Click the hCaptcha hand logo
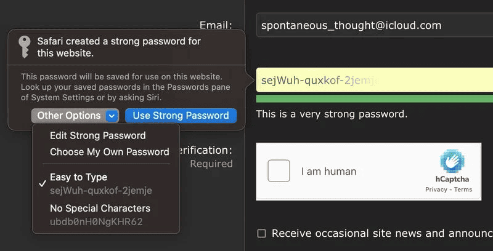The height and width of the screenshot is (251, 493). (x=452, y=162)
